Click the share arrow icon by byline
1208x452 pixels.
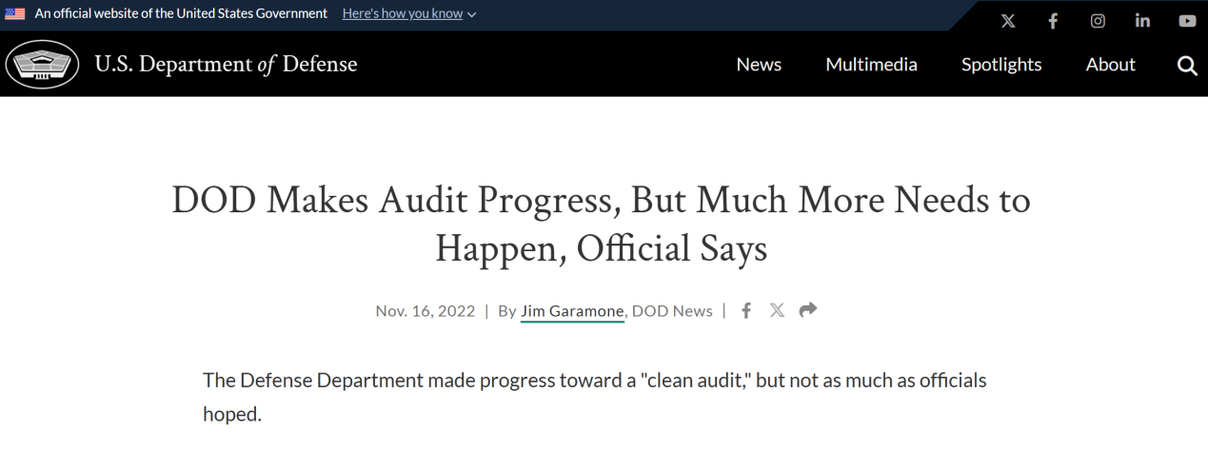click(x=808, y=310)
